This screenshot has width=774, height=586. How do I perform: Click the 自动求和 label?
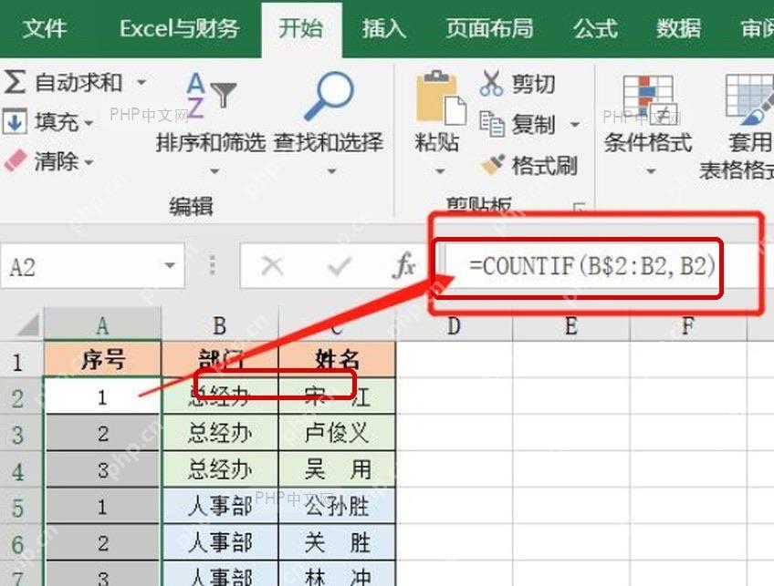pyautogui.click(x=78, y=82)
